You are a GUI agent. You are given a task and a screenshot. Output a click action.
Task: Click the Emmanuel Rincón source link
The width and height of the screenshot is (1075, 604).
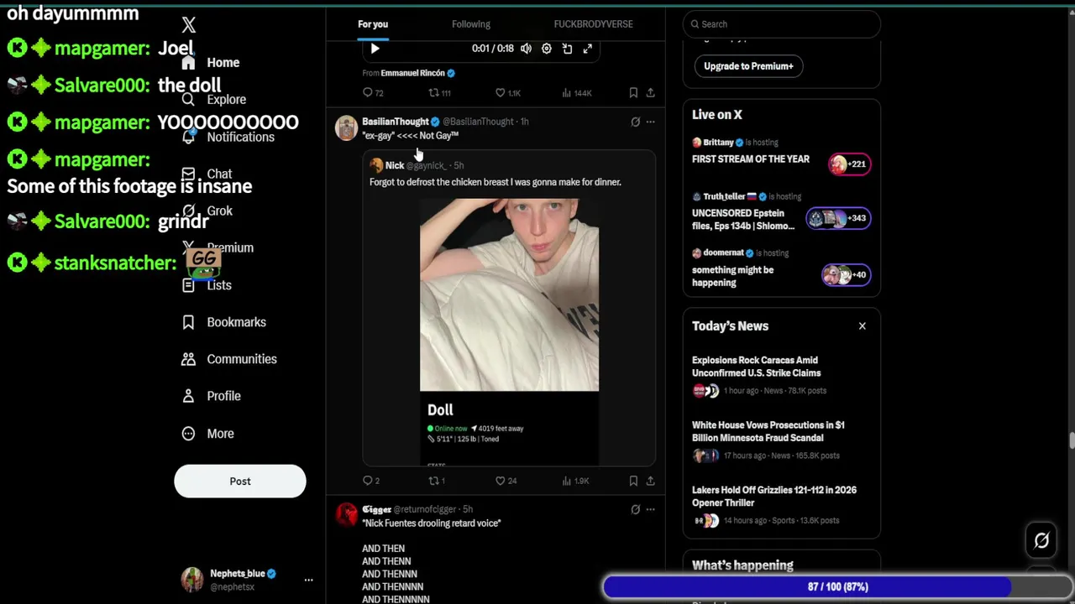click(x=417, y=73)
